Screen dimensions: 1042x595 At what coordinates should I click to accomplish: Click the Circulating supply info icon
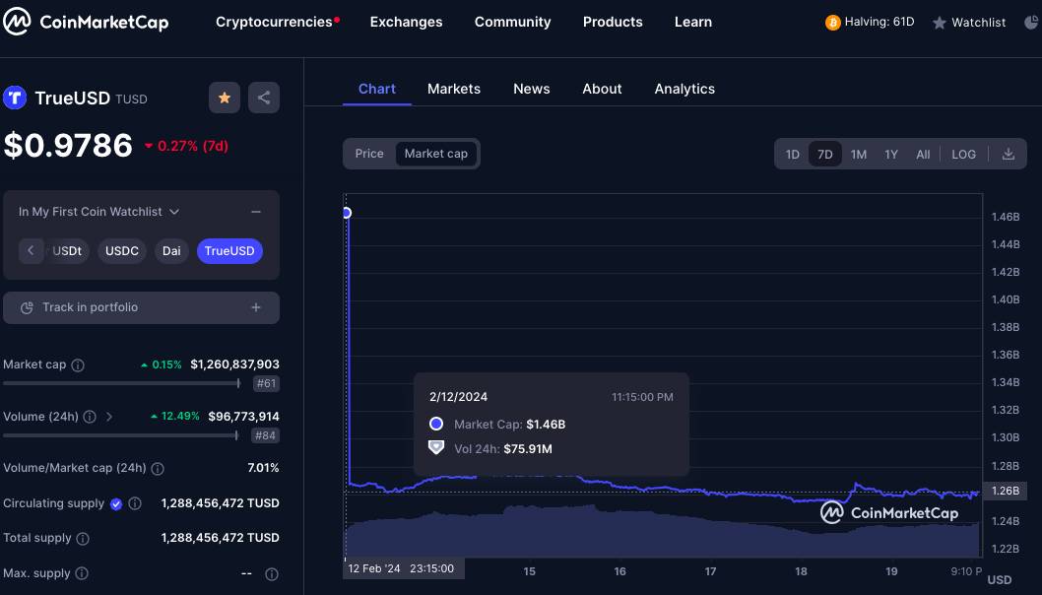coord(135,504)
